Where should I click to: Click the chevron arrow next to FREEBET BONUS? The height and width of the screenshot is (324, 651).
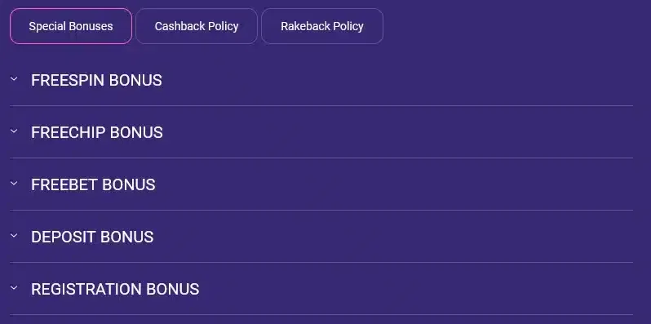[14, 183]
